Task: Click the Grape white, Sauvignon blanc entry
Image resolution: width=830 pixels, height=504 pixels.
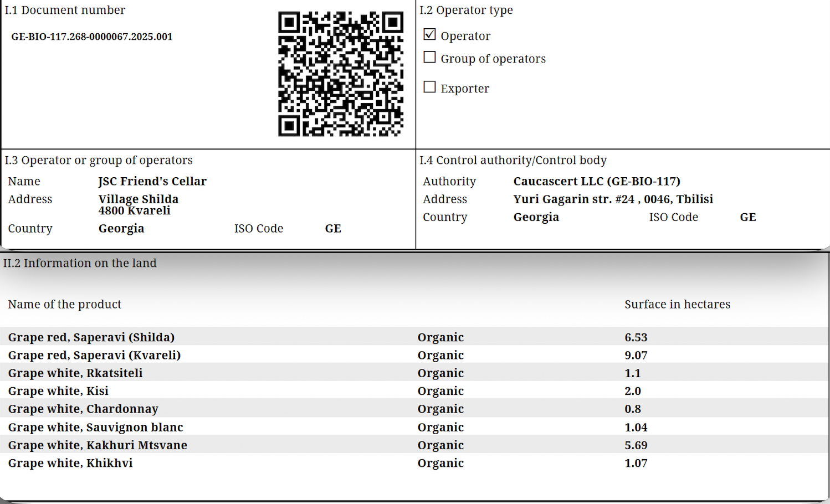Action: (95, 427)
